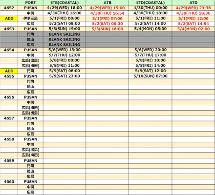Click the ETD(COASTAL) column header
Screen dimensions: 215x195
click(150, 2)
